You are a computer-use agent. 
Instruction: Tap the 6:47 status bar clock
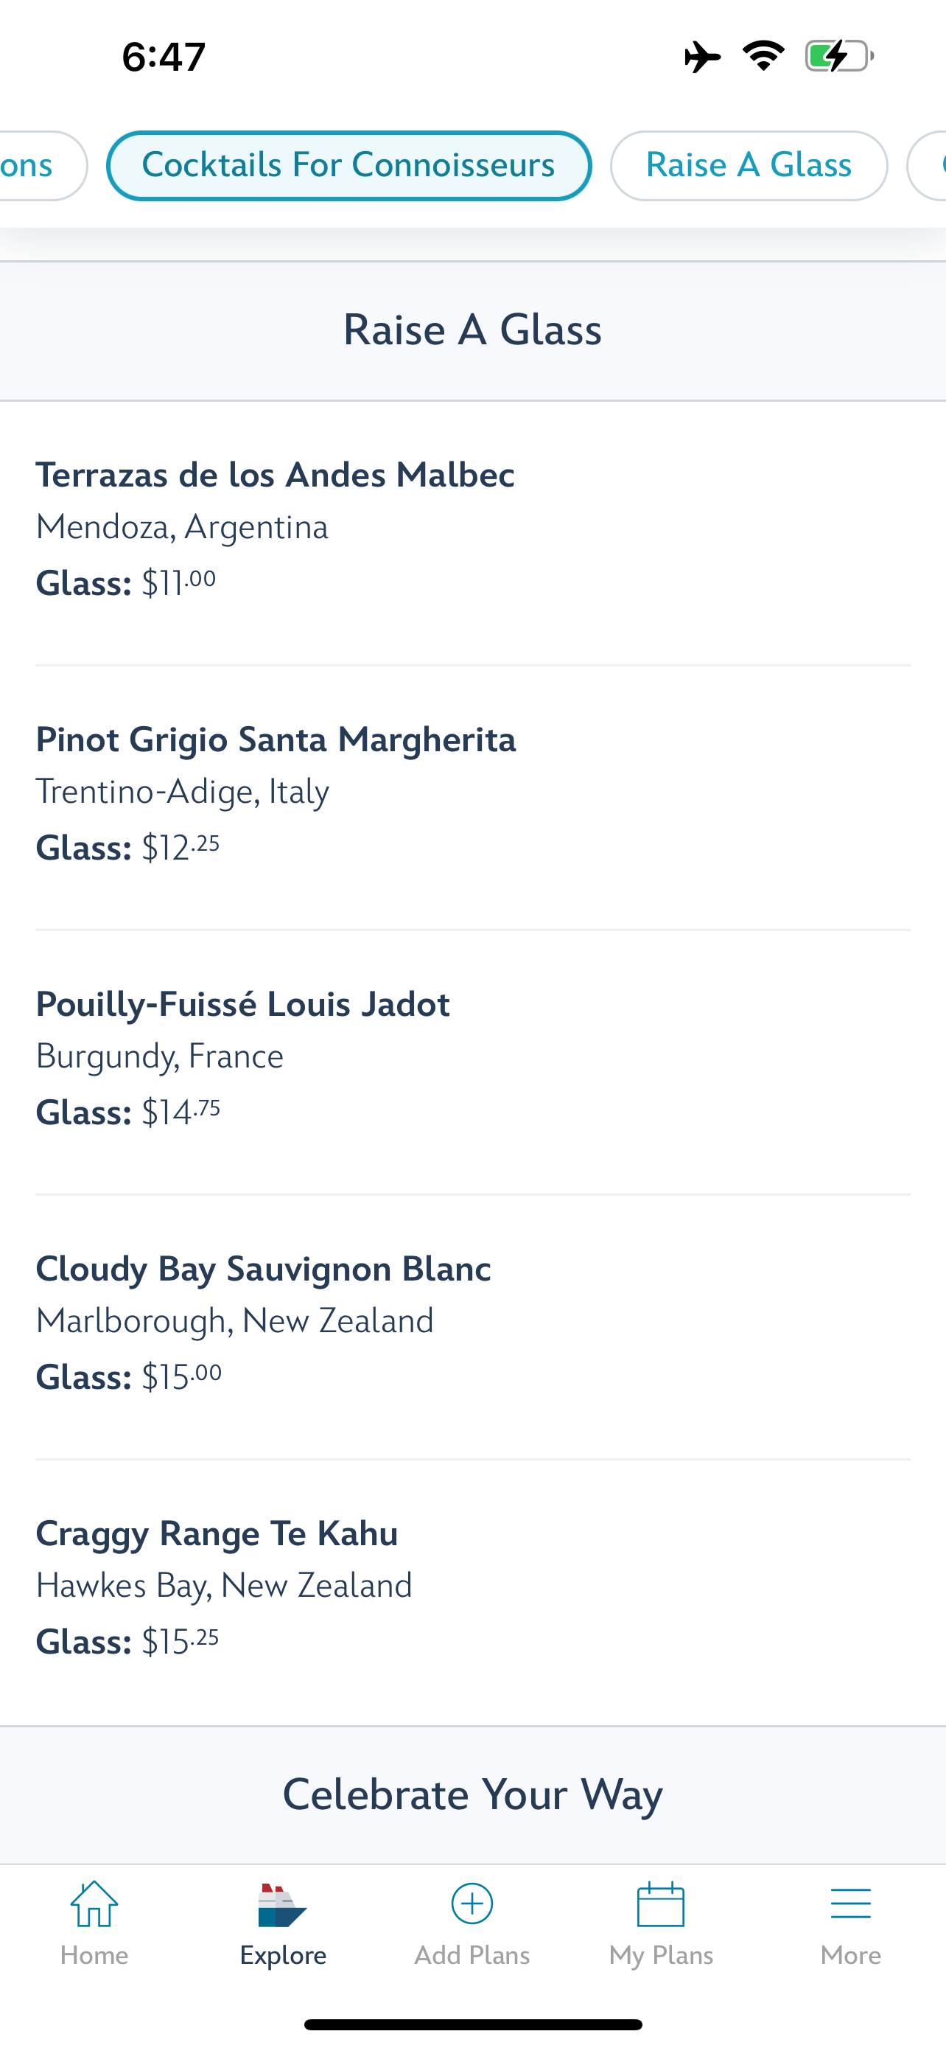(x=164, y=58)
